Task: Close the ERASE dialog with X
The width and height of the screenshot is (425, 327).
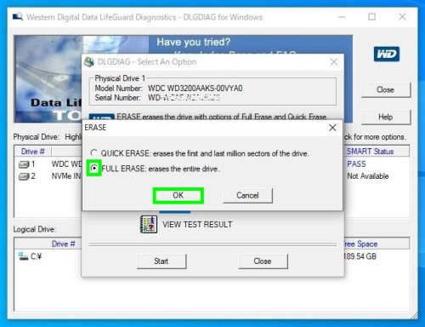Action: pyautogui.click(x=332, y=128)
